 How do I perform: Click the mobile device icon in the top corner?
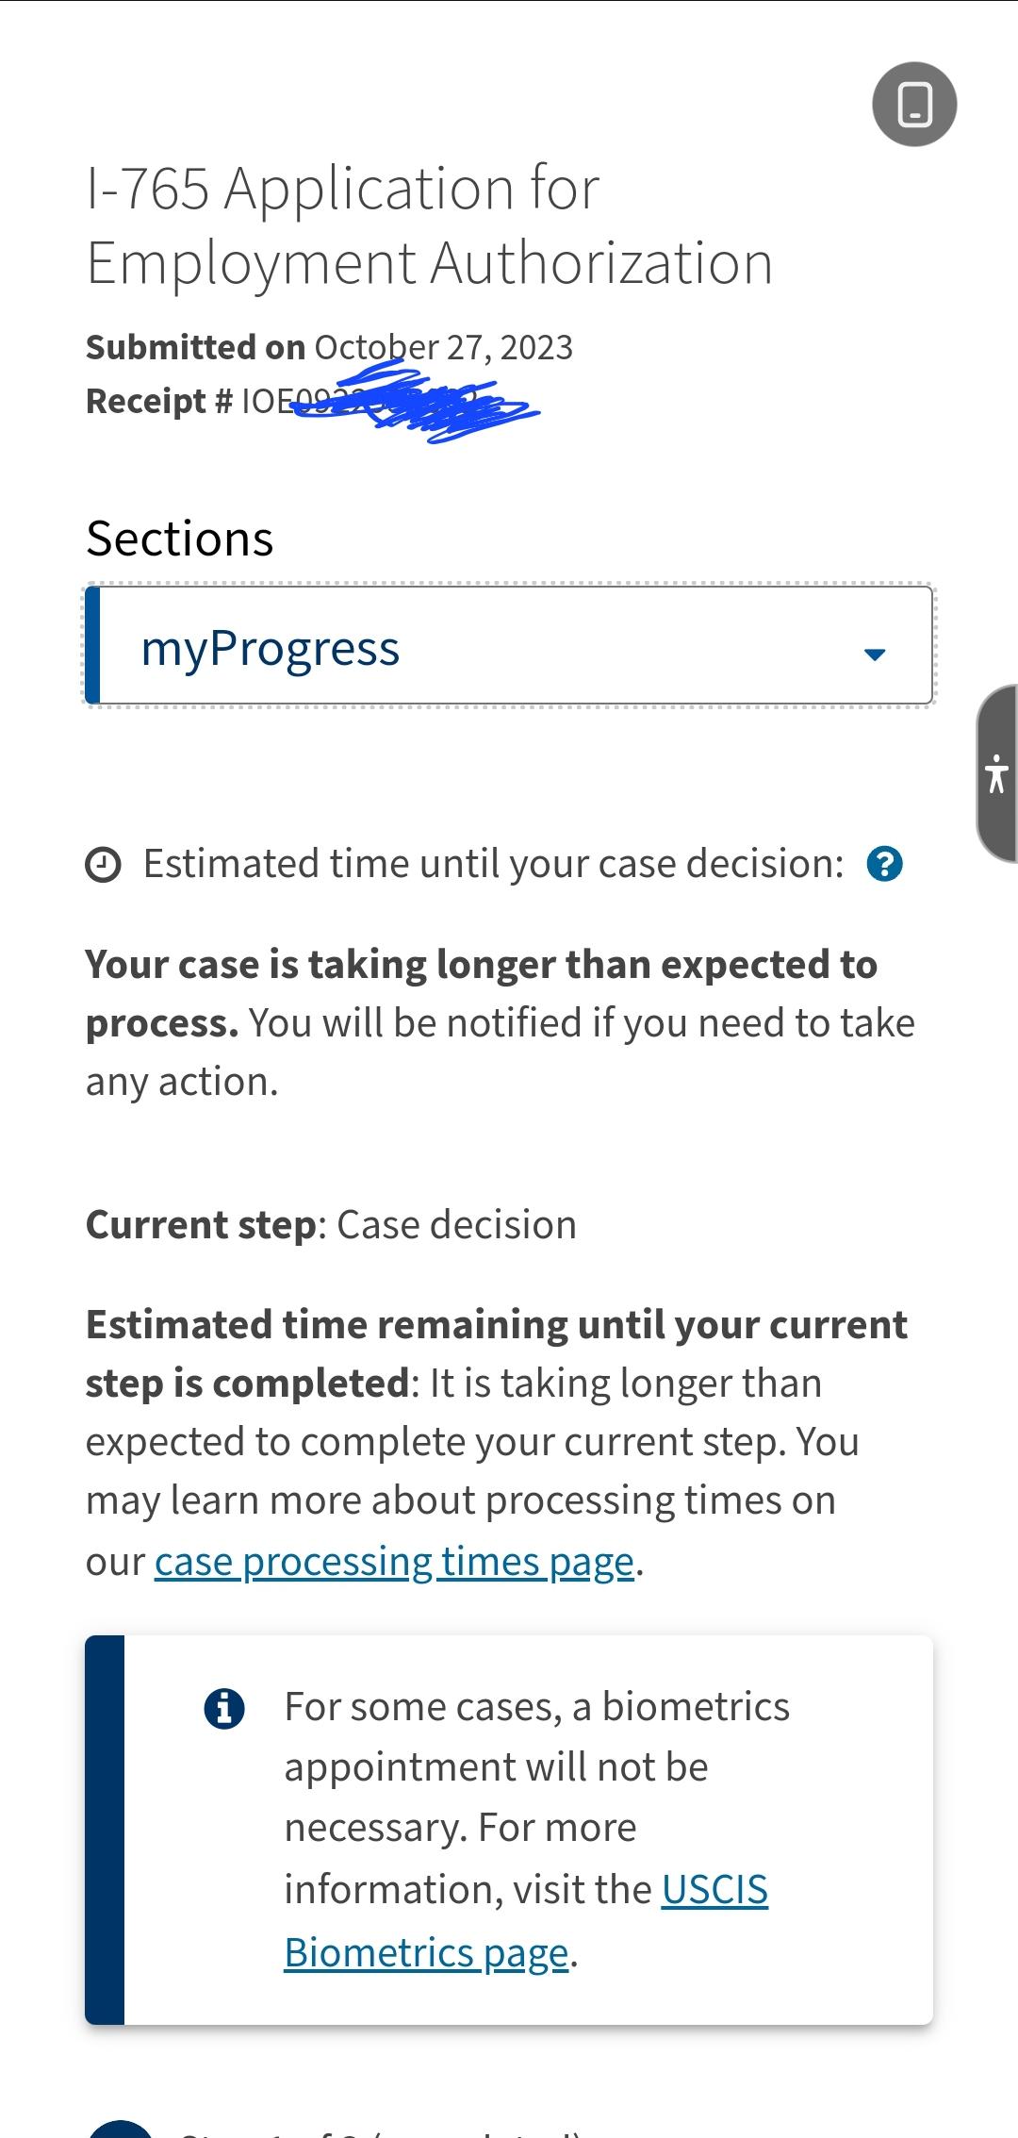pos(914,104)
